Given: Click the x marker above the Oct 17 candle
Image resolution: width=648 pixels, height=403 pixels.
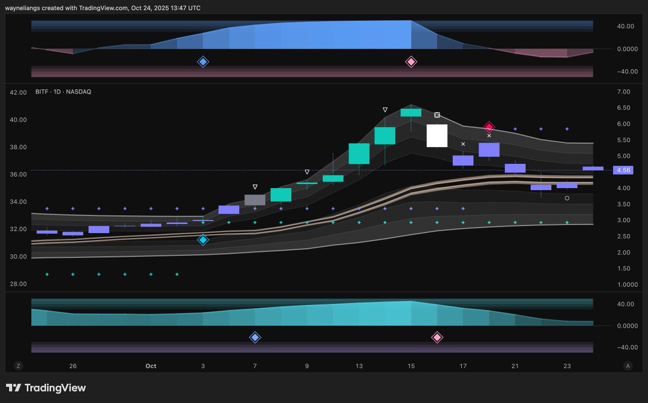Looking at the screenshot, I should click(463, 144).
